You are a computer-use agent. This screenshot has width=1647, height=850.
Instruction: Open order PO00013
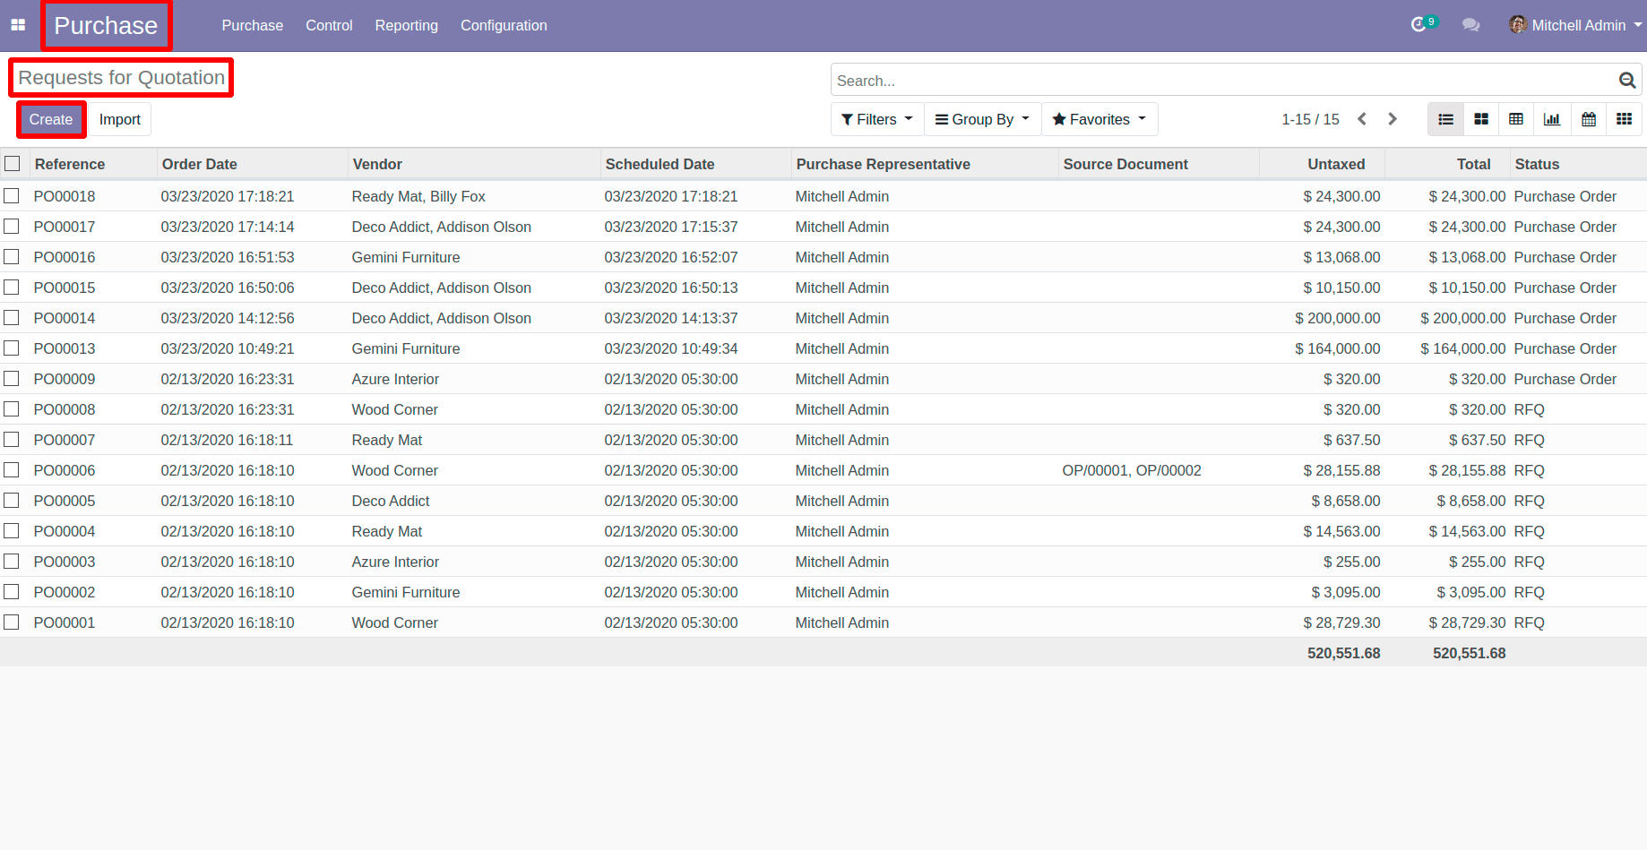point(65,348)
